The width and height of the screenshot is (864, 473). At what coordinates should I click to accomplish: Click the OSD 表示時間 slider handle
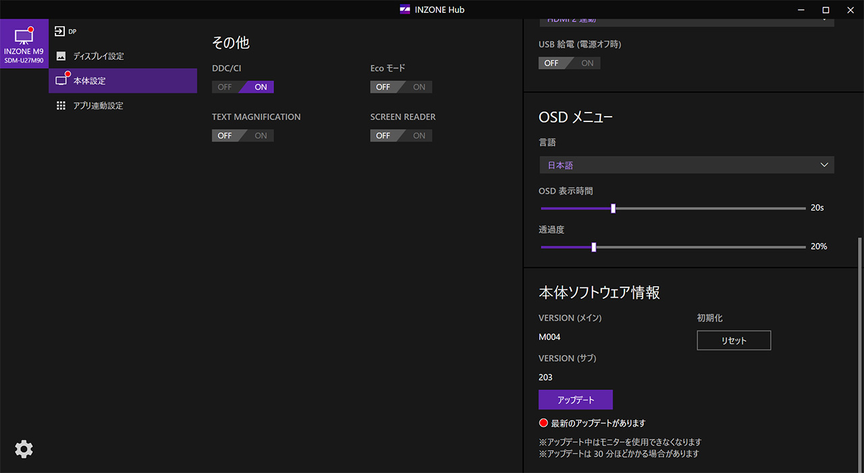click(x=613, y=208)
